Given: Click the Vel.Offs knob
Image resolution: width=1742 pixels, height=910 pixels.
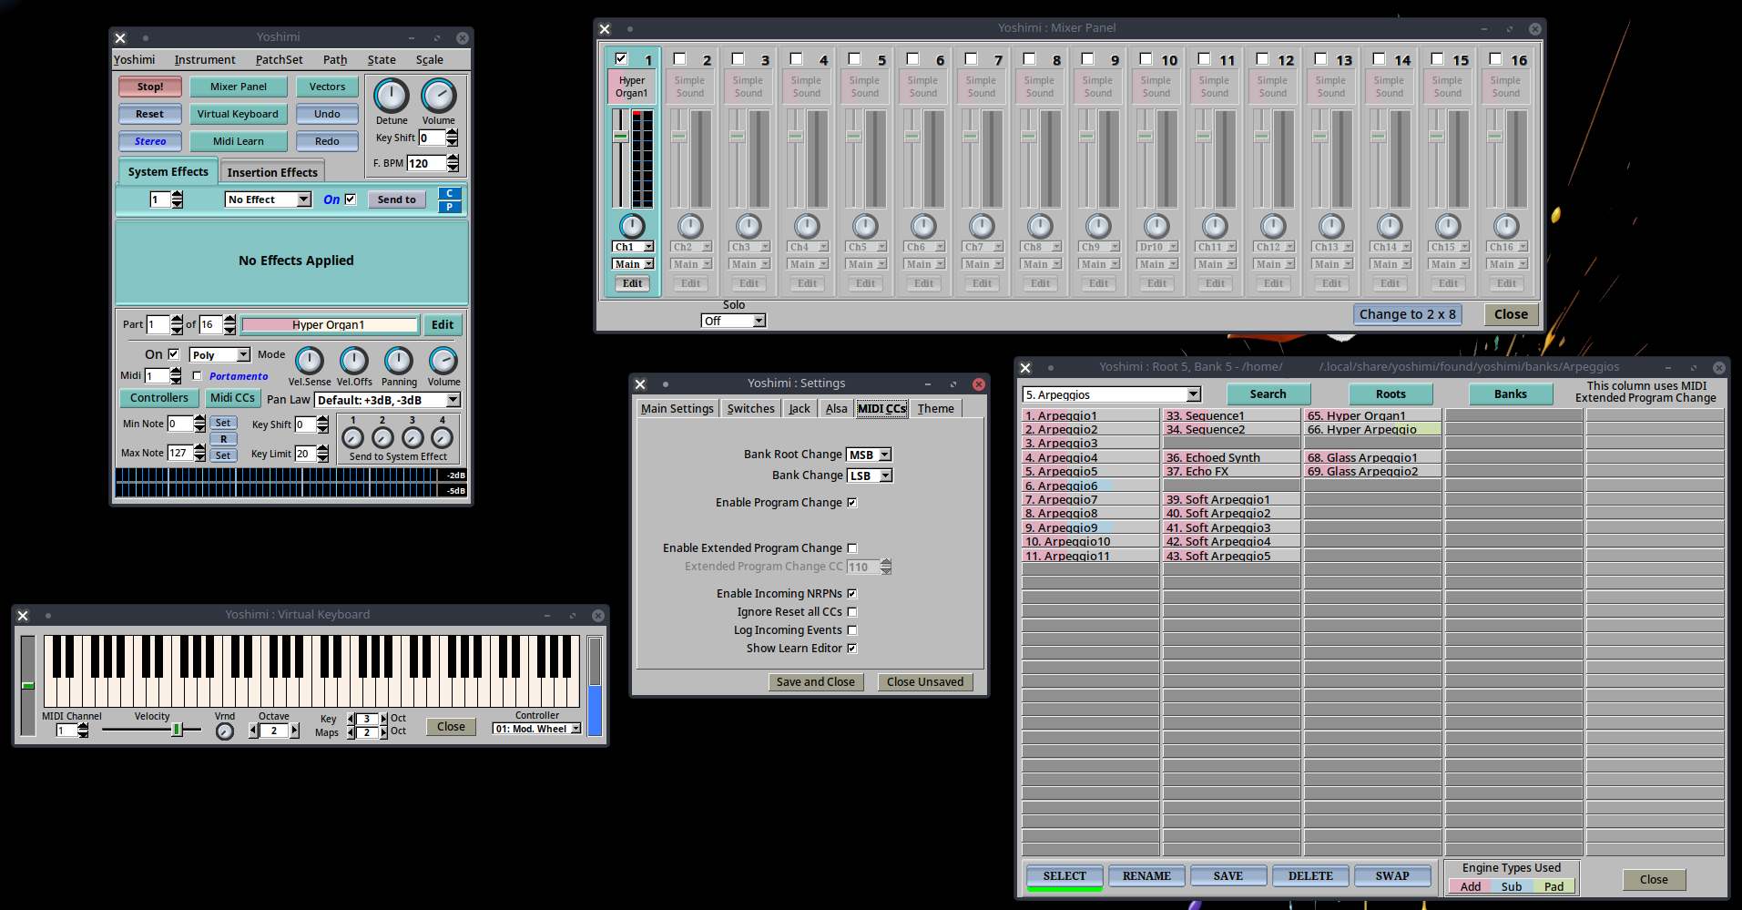Looking at the screenshot, I should pyautogui.click(x=354, y=361).
